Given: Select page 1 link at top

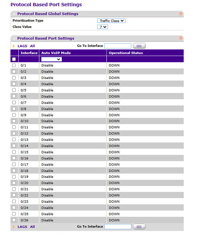Looking at the screenshot, I should click(x=13, y=46).
